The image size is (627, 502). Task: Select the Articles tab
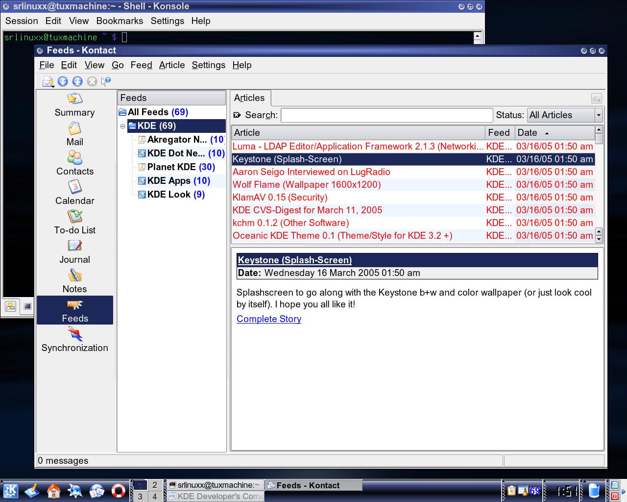click(x=249, y=98)
